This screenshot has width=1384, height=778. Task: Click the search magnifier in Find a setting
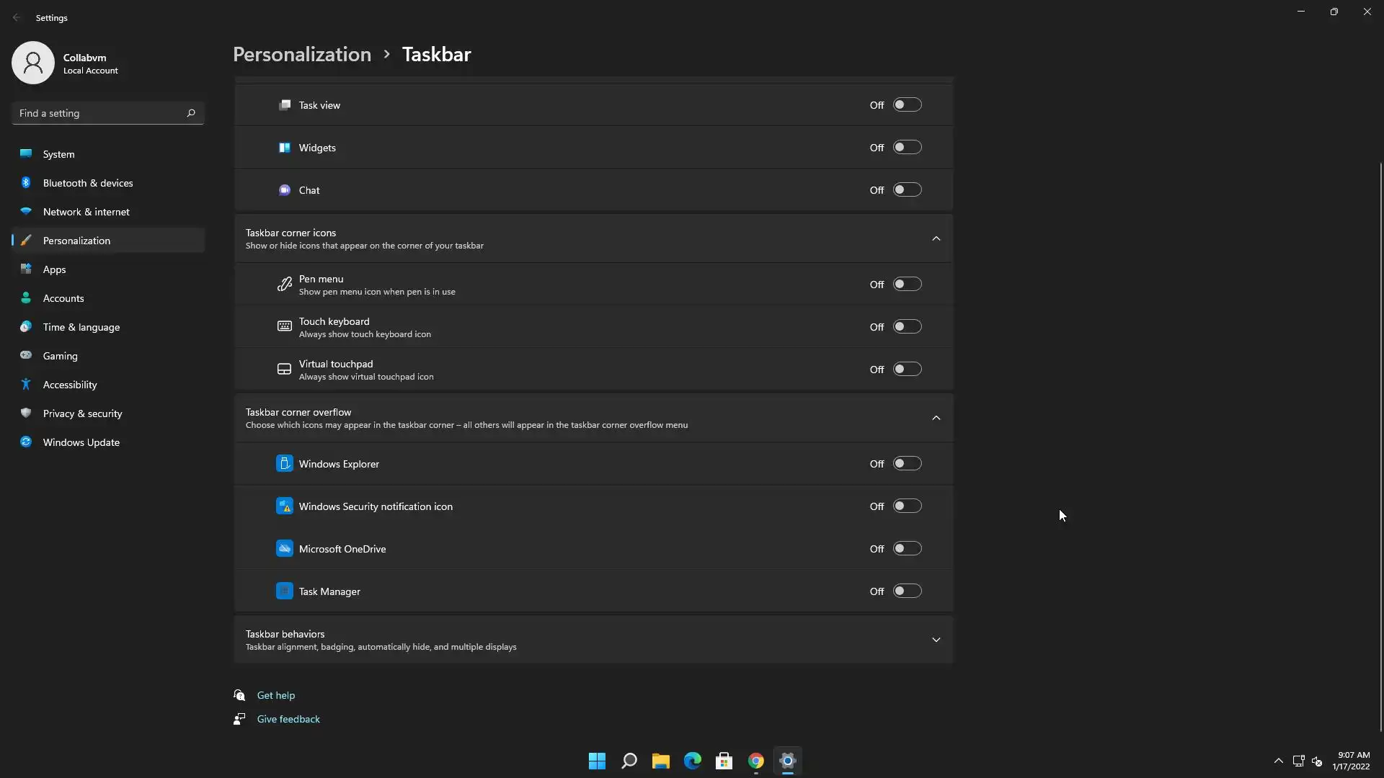[x=191, y=113]
